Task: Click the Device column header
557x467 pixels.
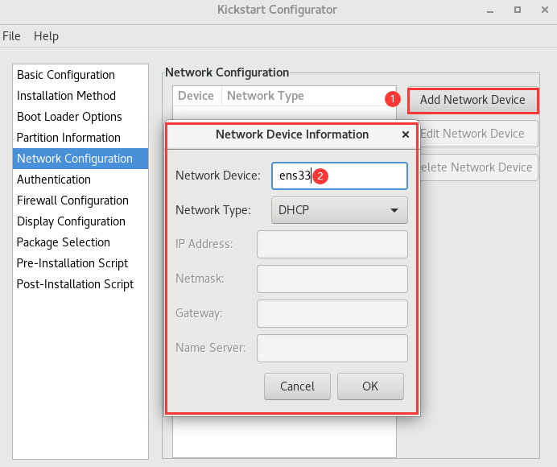Action: [197, 96]
